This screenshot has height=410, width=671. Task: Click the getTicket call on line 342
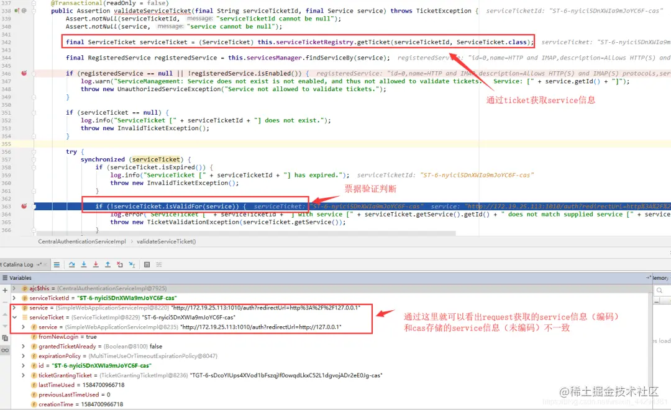coord(373,42)
